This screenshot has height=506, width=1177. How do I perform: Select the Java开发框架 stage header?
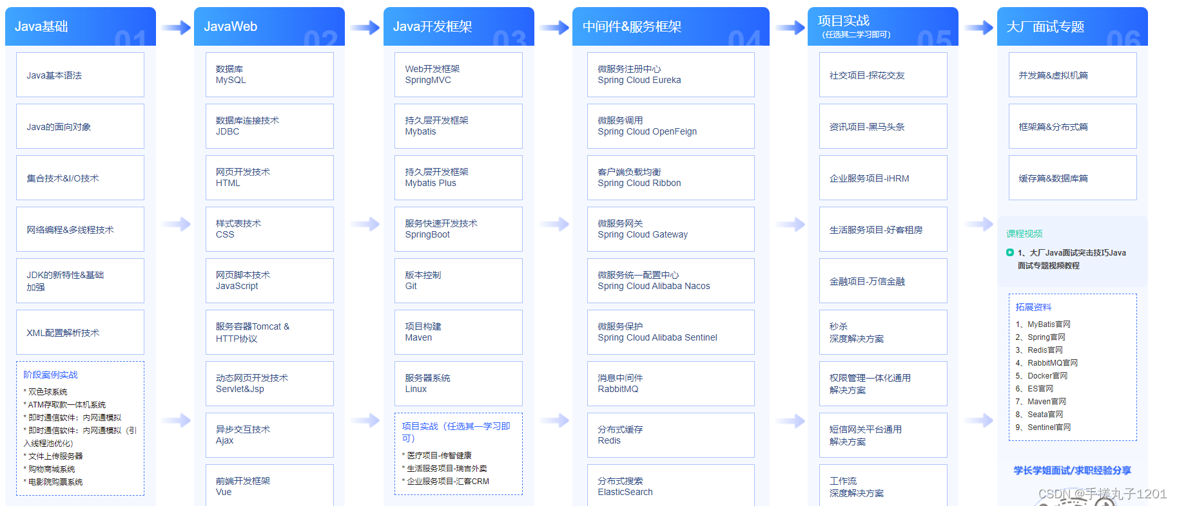click(x=459, y=26)
